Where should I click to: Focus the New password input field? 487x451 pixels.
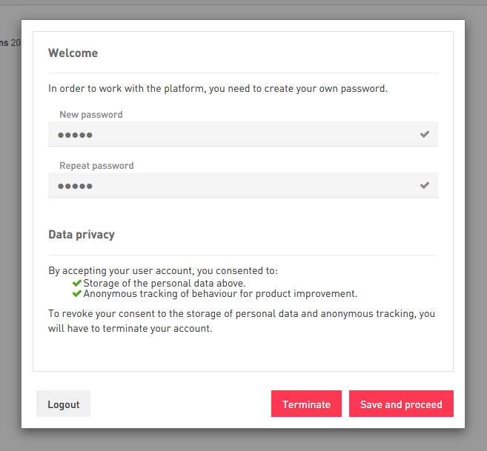pyautogui.click(x=243, y=134)
